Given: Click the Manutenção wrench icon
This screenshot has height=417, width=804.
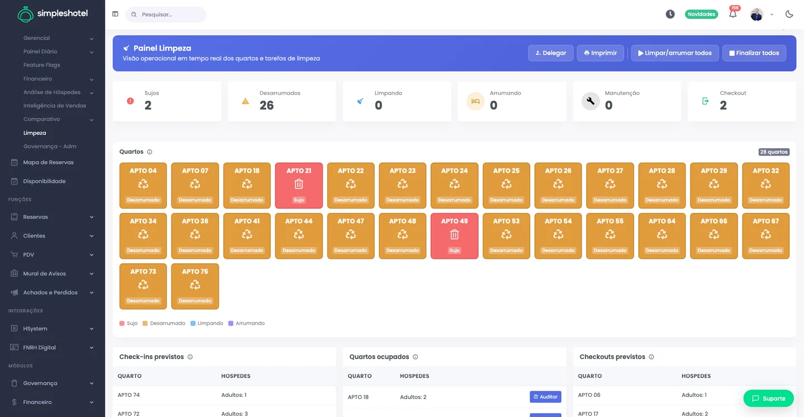Looking at the screenshot, I should (x=591, y=101).
